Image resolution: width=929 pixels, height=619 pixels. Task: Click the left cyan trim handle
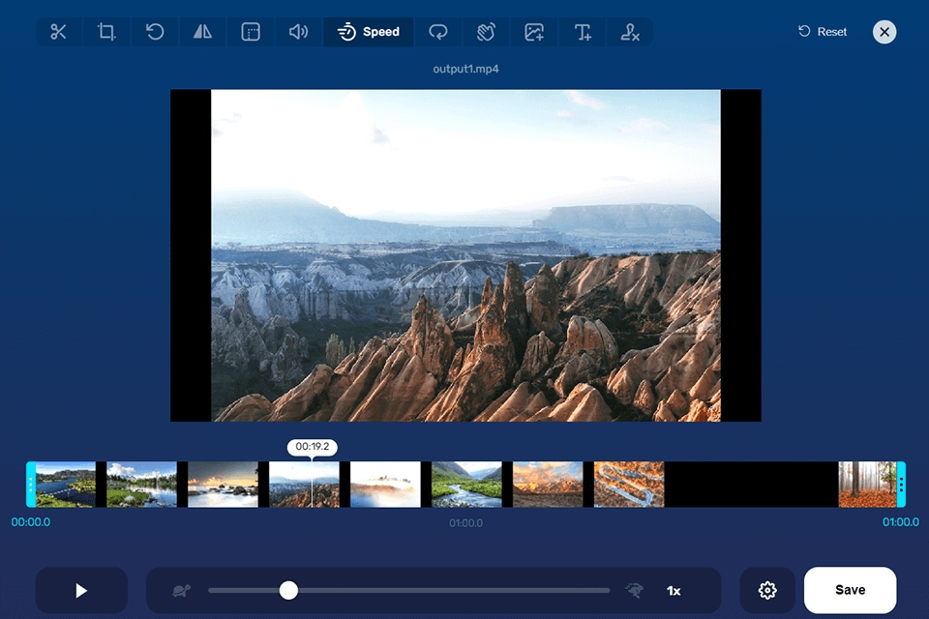click(31, 485)
